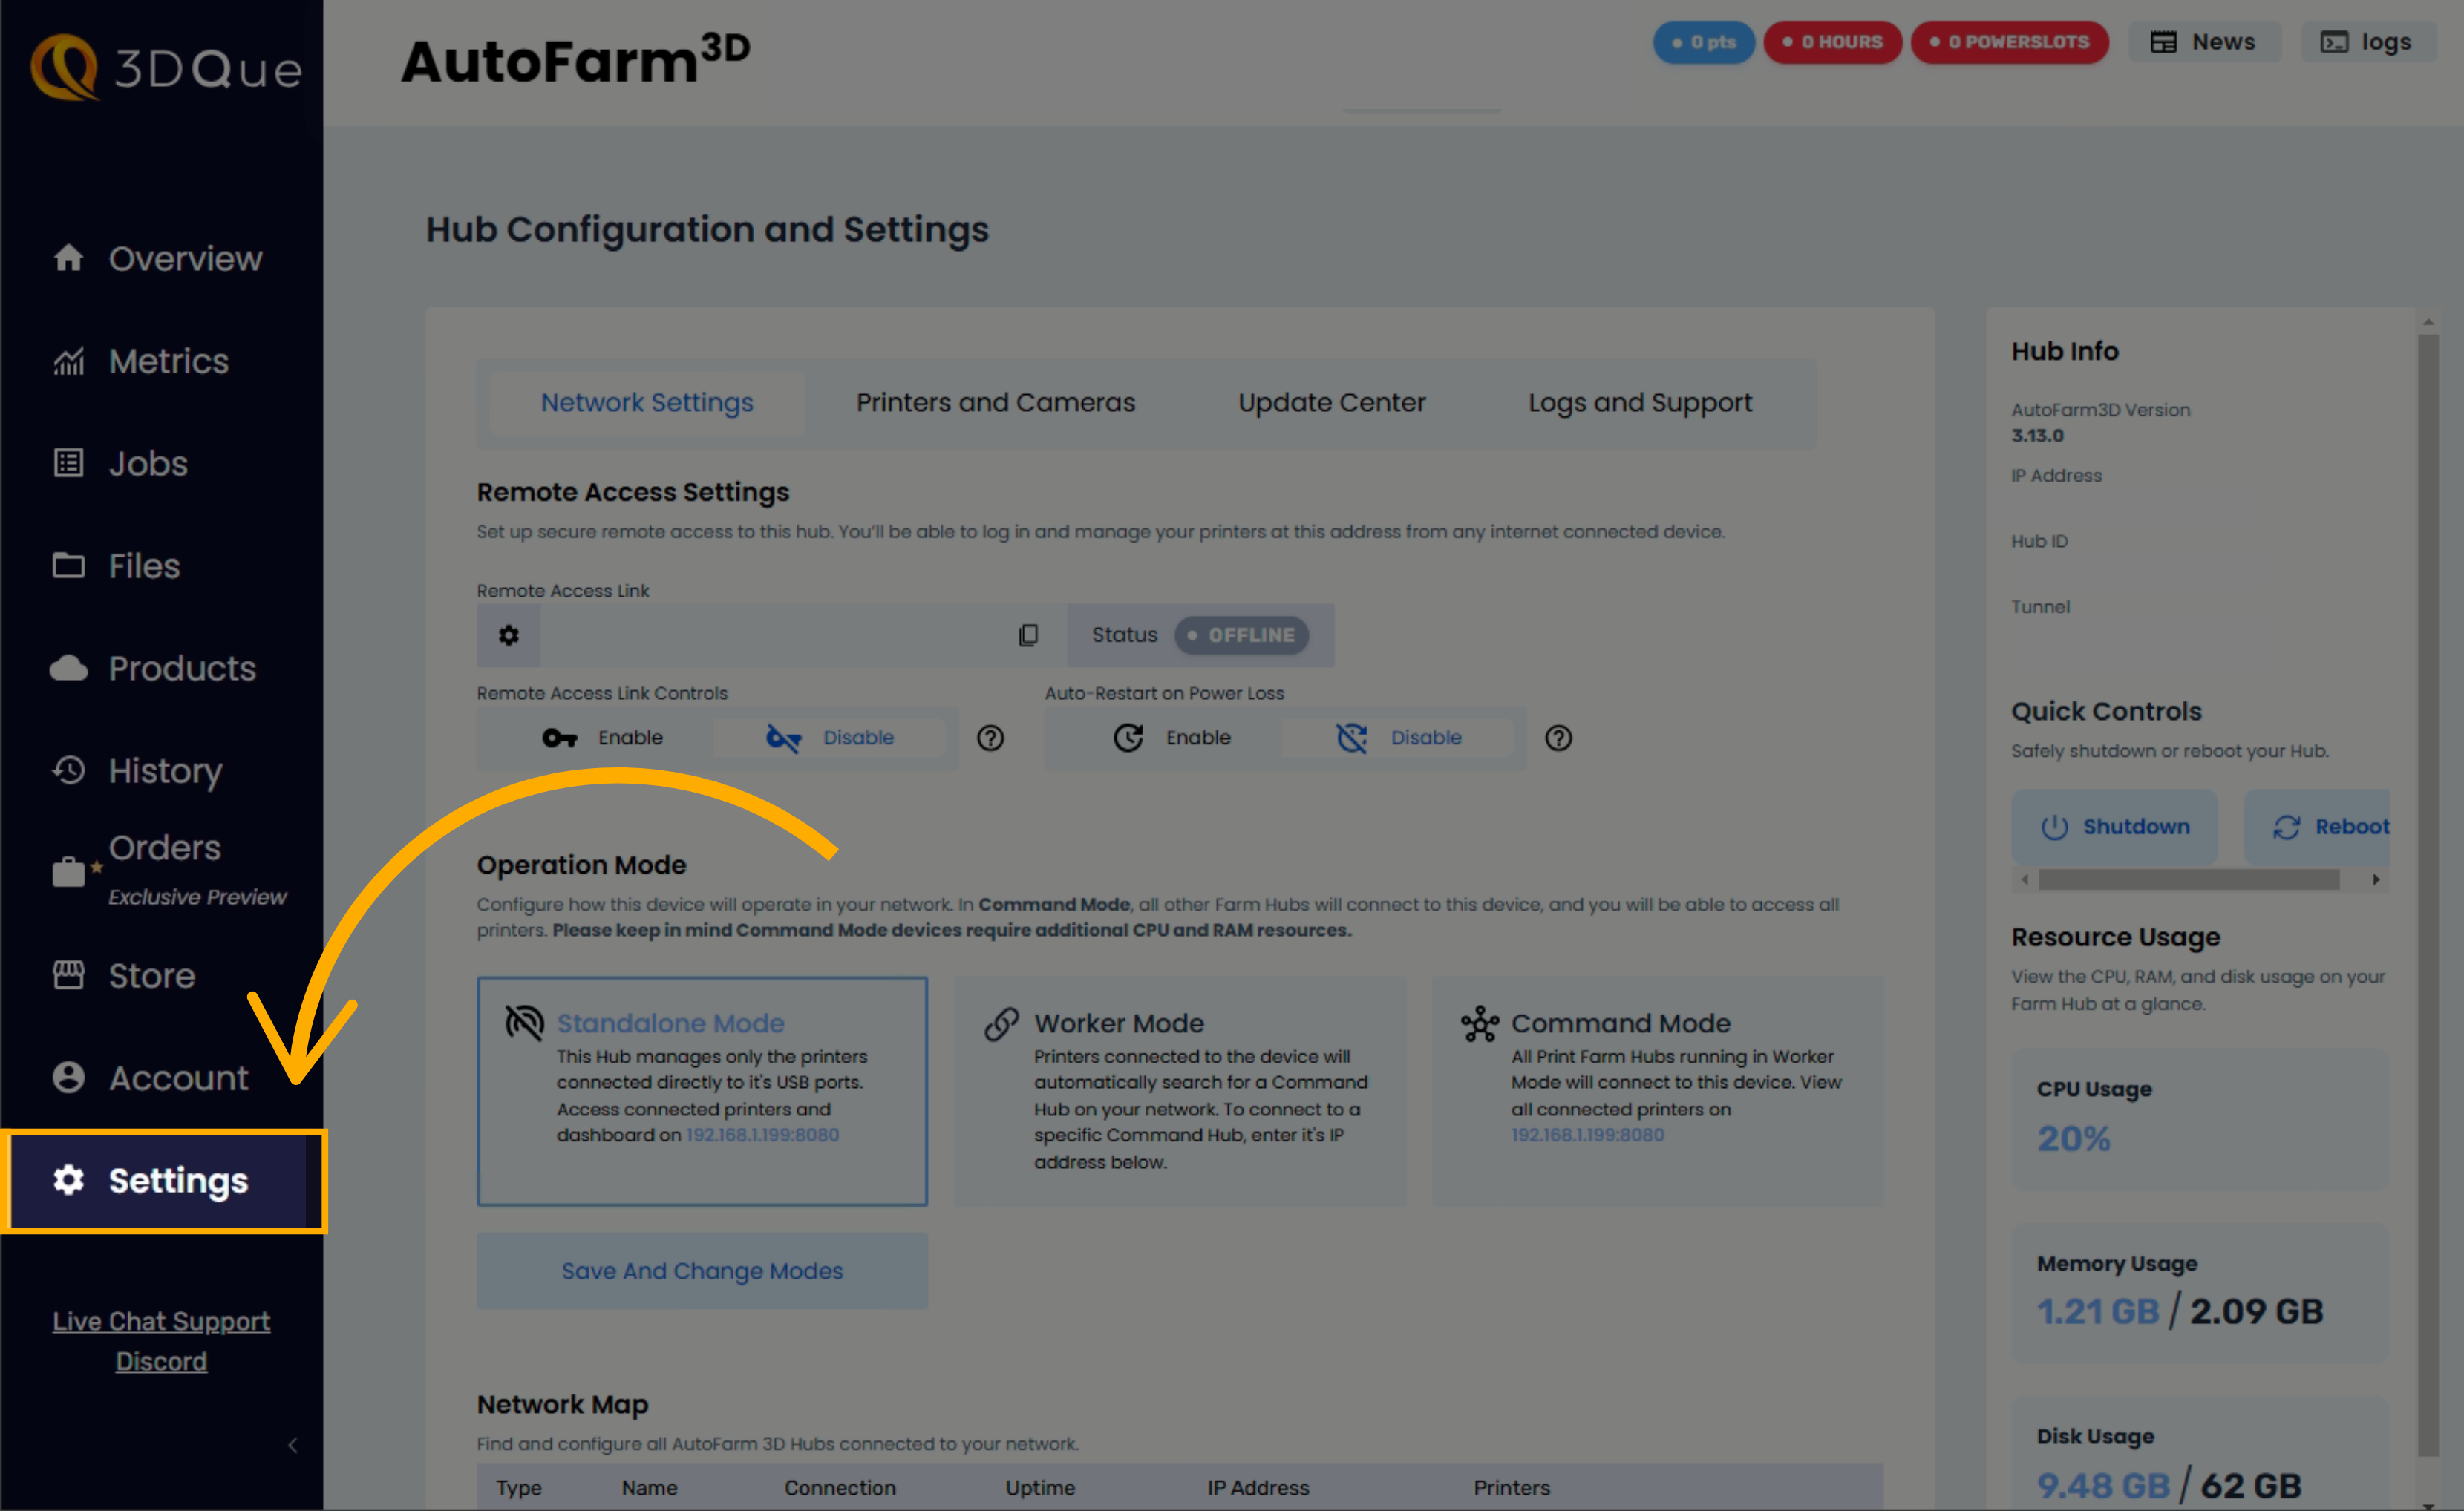2464x1511 pixels.
Task: Select Worker Mode operation option
Action: 1179,1090
